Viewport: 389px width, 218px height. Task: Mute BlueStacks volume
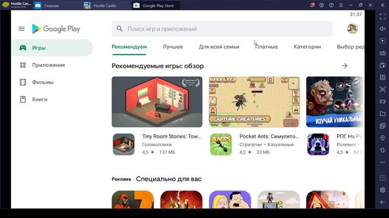coord(382,28)
